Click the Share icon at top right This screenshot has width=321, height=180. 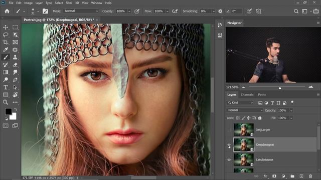coord(316,11)
